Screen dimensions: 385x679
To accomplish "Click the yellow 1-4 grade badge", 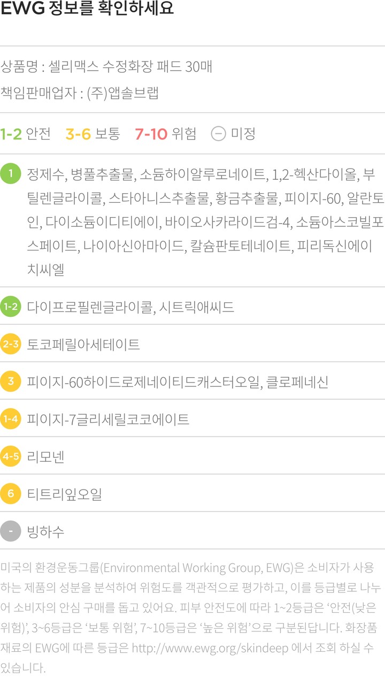I will [11, 419].
